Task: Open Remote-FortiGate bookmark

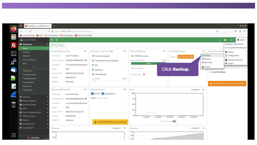Action: pos(83,35)
